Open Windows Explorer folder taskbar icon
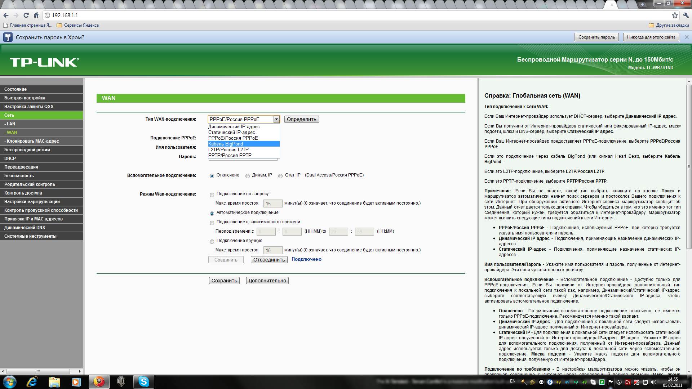Screen dimensions: 692x389 click(54, 381)
